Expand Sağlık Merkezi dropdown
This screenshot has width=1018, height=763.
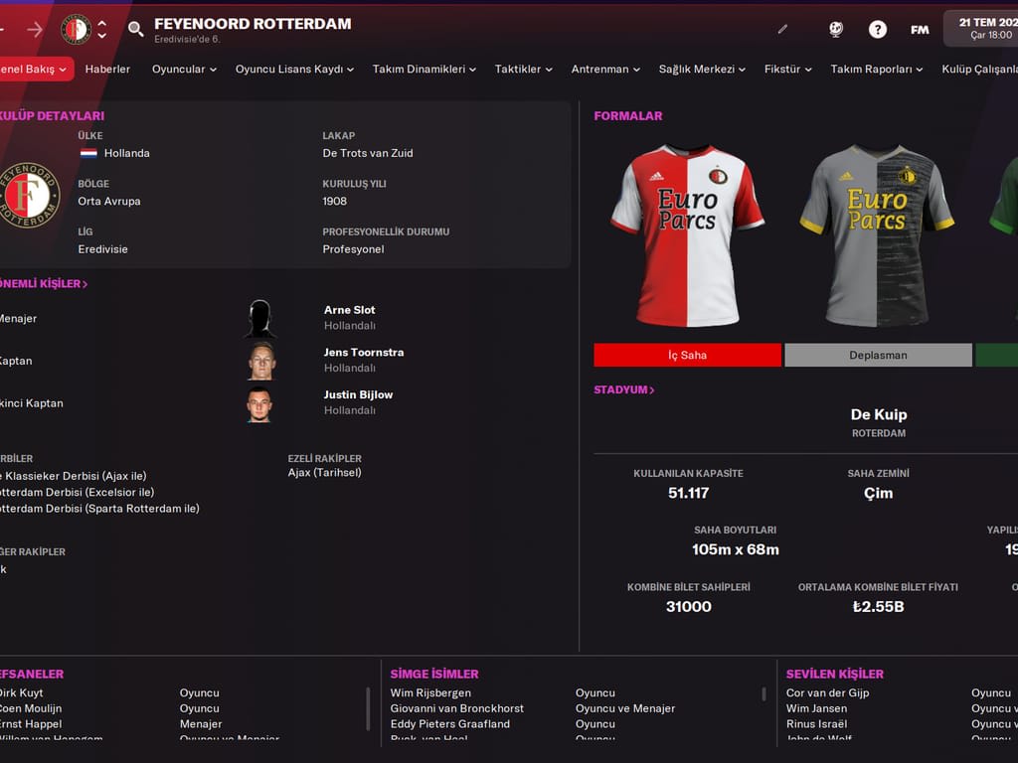[x=703, y=69]
